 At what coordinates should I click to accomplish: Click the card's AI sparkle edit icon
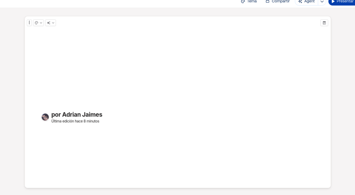point(49,23)
